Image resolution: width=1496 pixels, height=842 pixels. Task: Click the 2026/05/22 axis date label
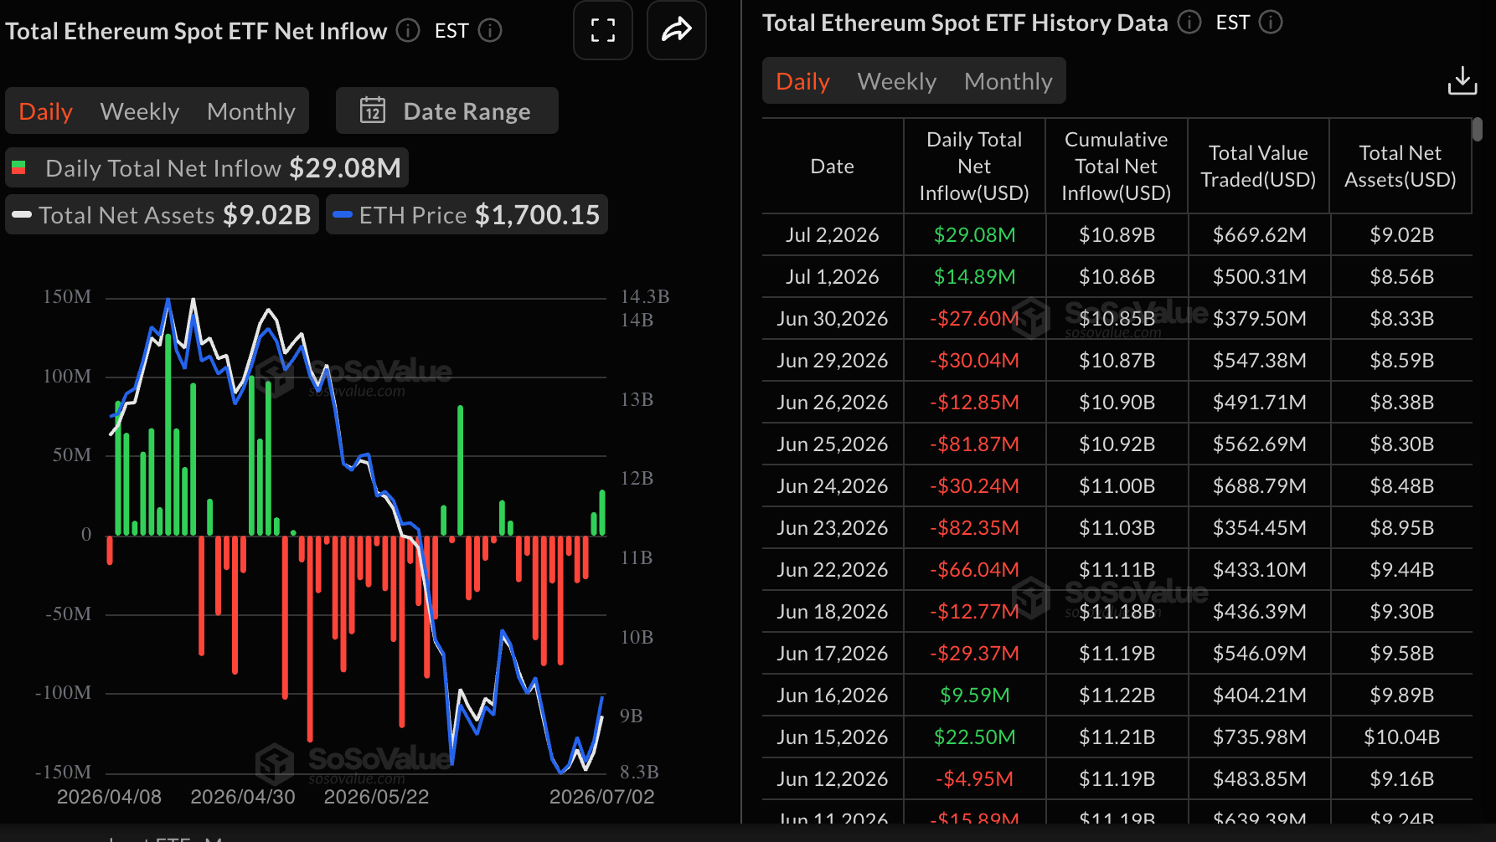(376, 797)
